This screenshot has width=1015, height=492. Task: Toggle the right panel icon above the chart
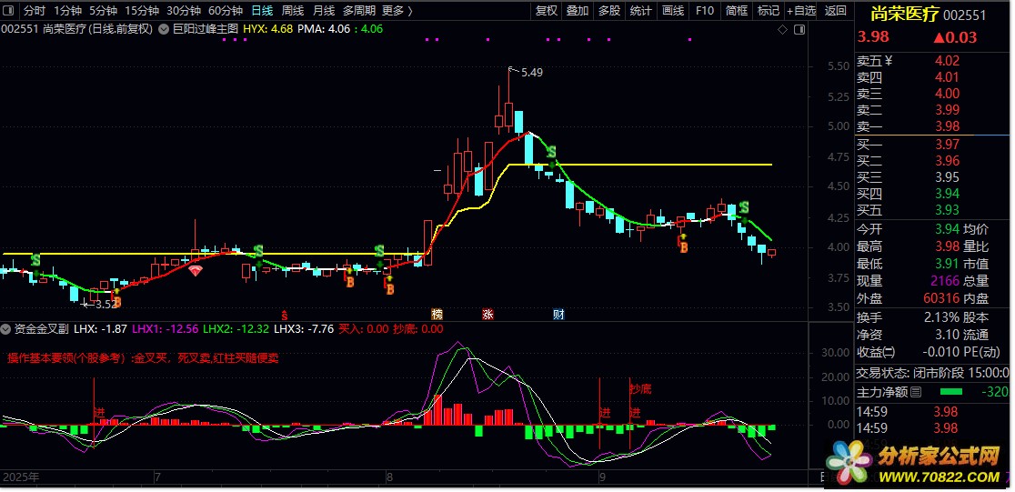(799, 29)
